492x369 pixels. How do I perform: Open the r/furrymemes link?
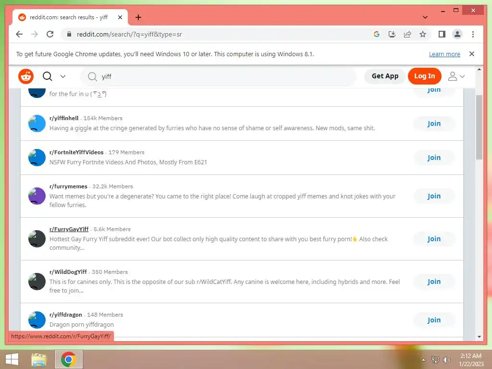point(68,186)
